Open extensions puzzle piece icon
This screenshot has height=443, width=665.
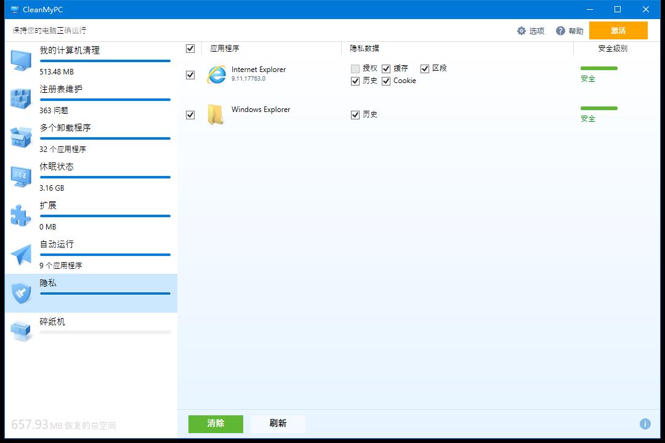click(x=21, y=215)
